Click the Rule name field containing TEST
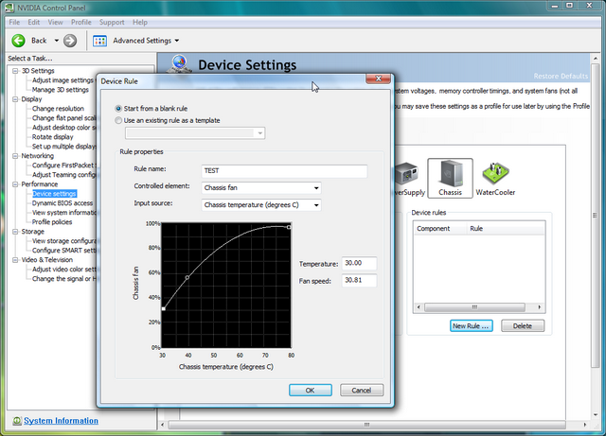This screenshot has width=606, height=436. (284, 171)
